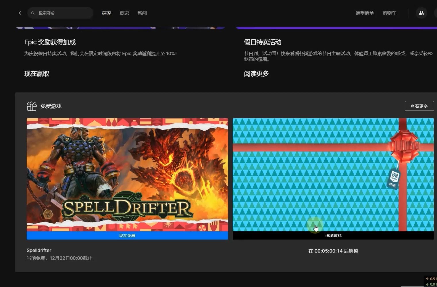Click the network download speed indicator
The image size is (437, 287).
click(431, 284)
